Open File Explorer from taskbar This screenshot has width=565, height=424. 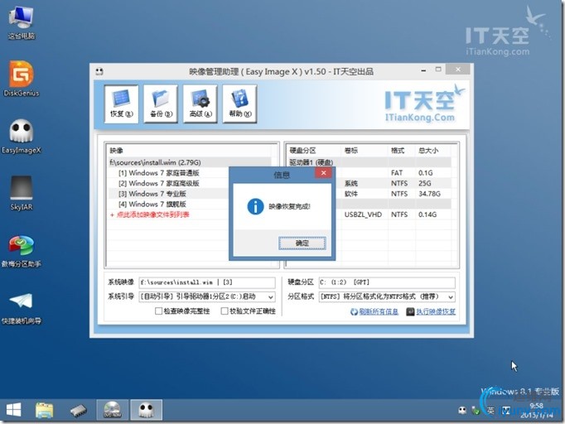coord(44,410)
